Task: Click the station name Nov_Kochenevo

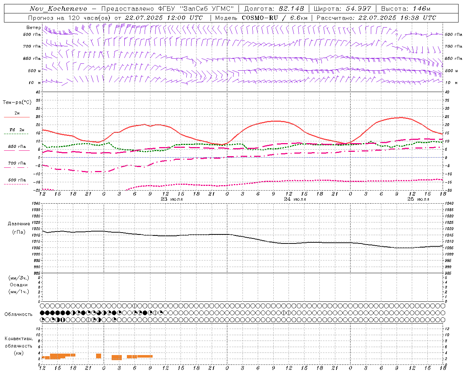Action: pyautogui.click(x=58, y=9)
